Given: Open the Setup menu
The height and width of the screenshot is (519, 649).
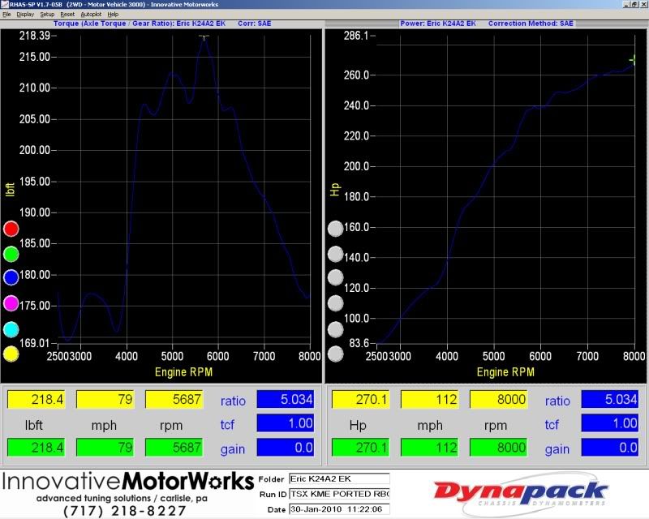Looking at the screenshot, I should pos(47,15).
